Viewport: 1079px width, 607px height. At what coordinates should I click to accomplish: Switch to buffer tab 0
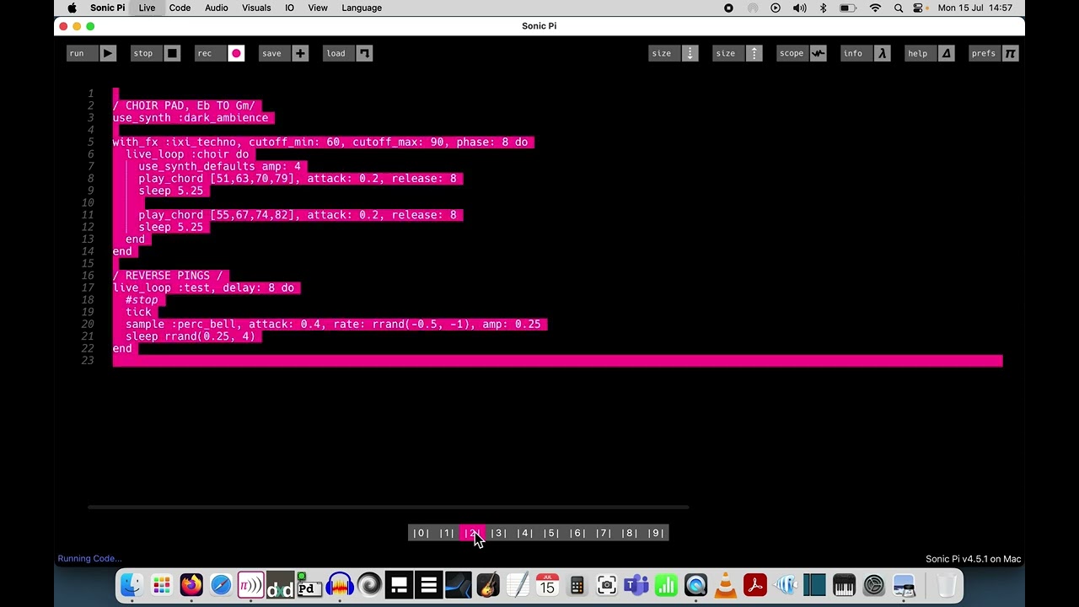pyautogui.click(x=421, y=533)
